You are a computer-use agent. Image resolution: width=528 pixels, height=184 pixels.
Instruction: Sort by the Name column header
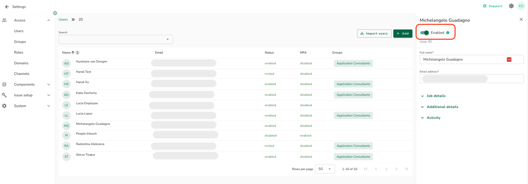66,52
